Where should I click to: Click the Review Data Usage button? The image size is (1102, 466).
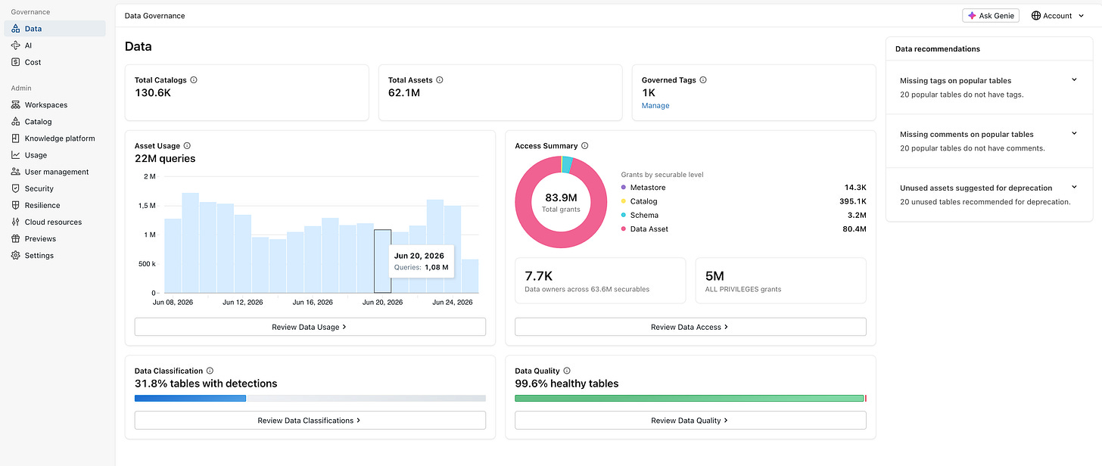point(310,327)
